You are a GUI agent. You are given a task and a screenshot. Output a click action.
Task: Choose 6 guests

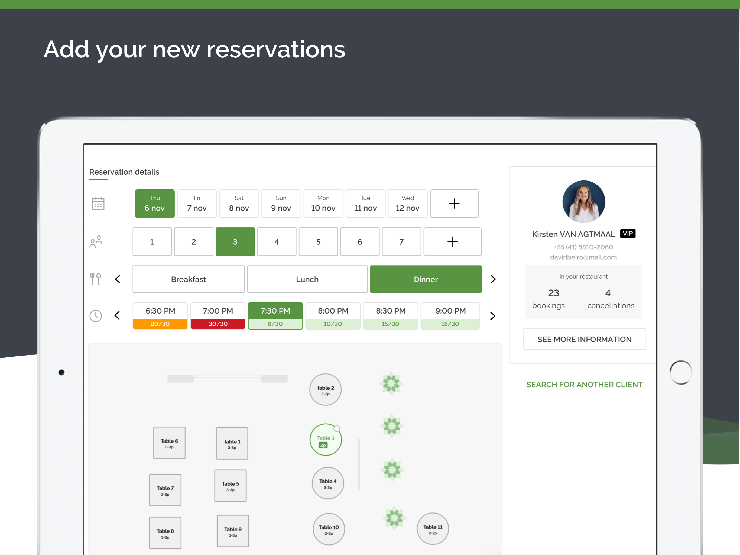(360, 242)
